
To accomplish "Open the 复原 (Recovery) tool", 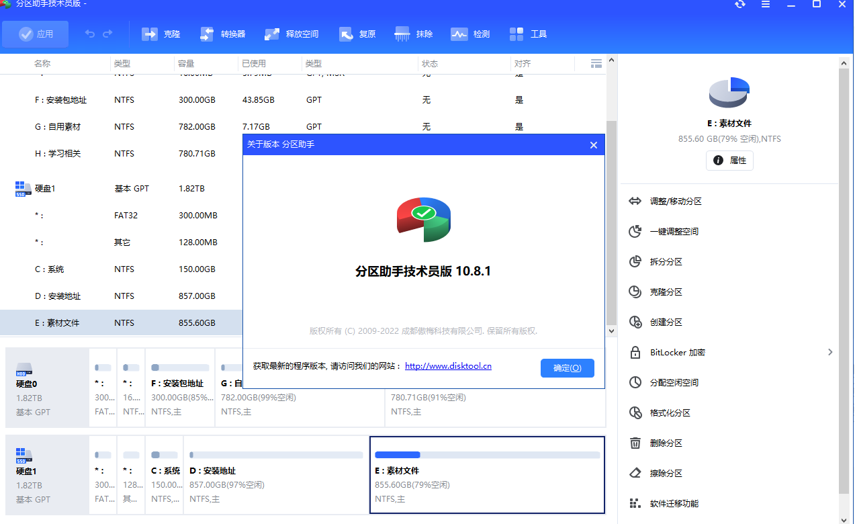I will click(x=356, y=33).
